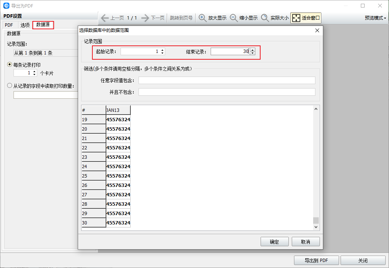Image resolution: width=389 pixels, height=268 pixels.
Task: Click the zoom in magnifier icon
Action: tap(202, 18)
